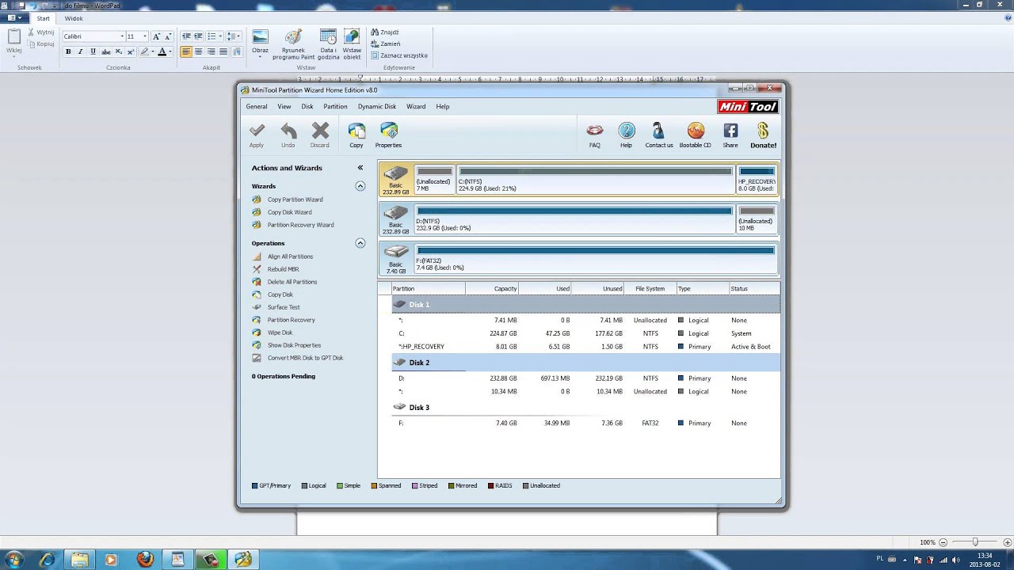
Task: Toggle underline formatting in WordPad
Action: (x=93, y=51)
